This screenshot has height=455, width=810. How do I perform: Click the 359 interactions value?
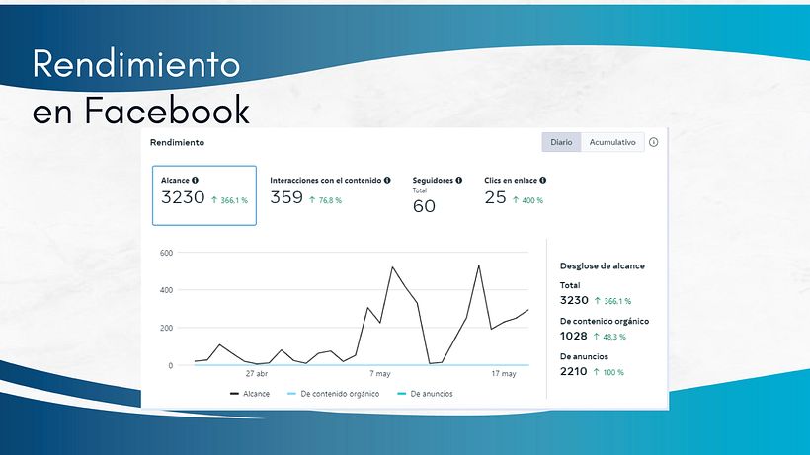286,197
